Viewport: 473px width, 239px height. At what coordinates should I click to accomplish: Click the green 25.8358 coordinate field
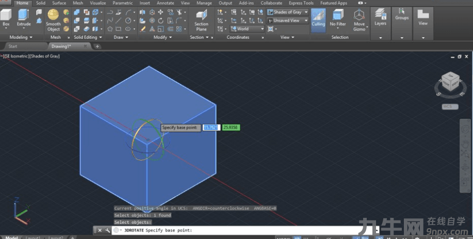point(231,128)
